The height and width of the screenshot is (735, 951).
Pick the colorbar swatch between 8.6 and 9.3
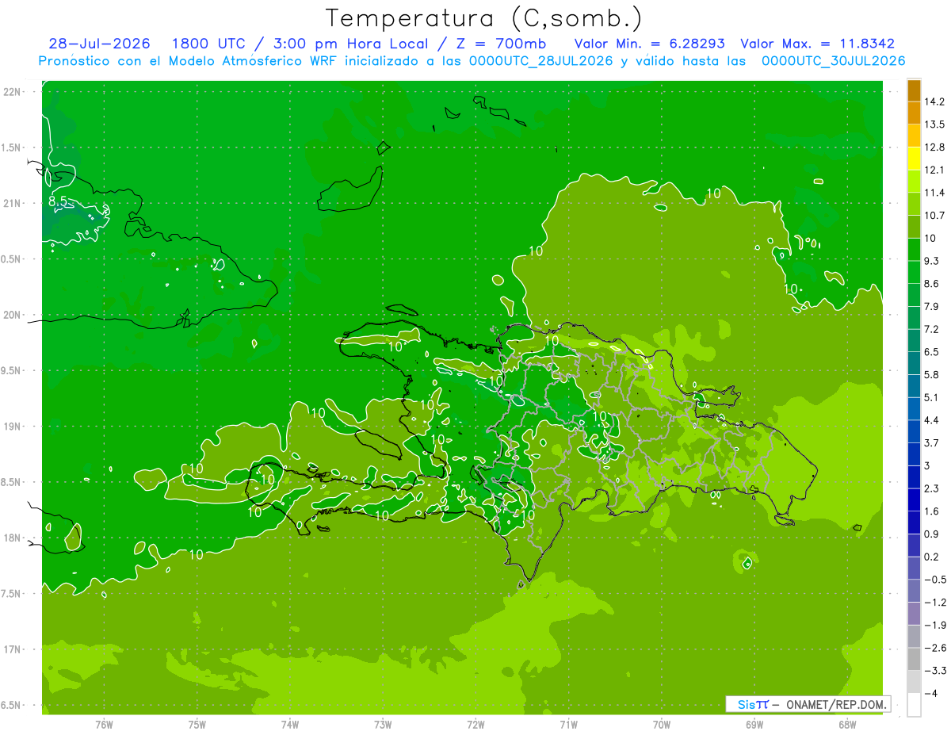click(x=914, y=272)
